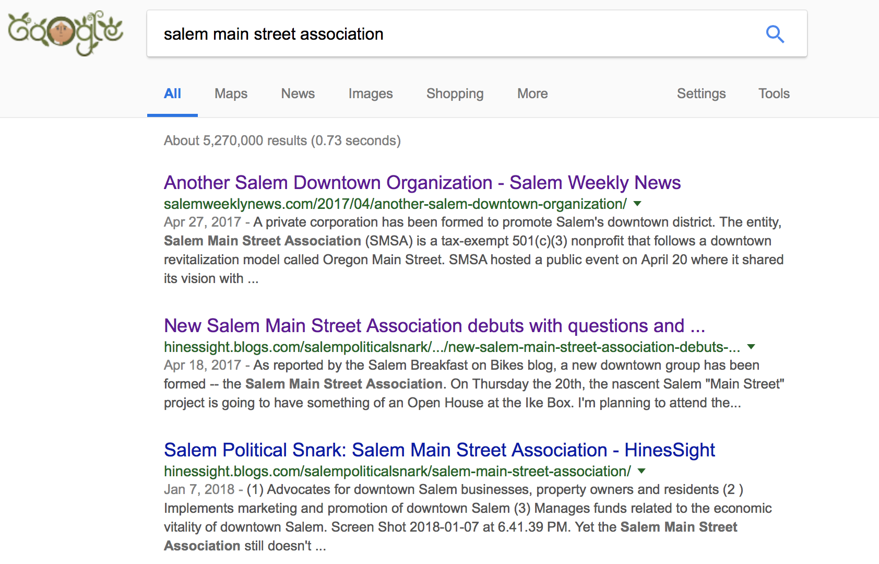Image resolution: width=879 pixels, height=564 pixels.
Task: Click the hinessight.blogs.com salem-main-street-association URL text
Action: (x=397, y=472)
